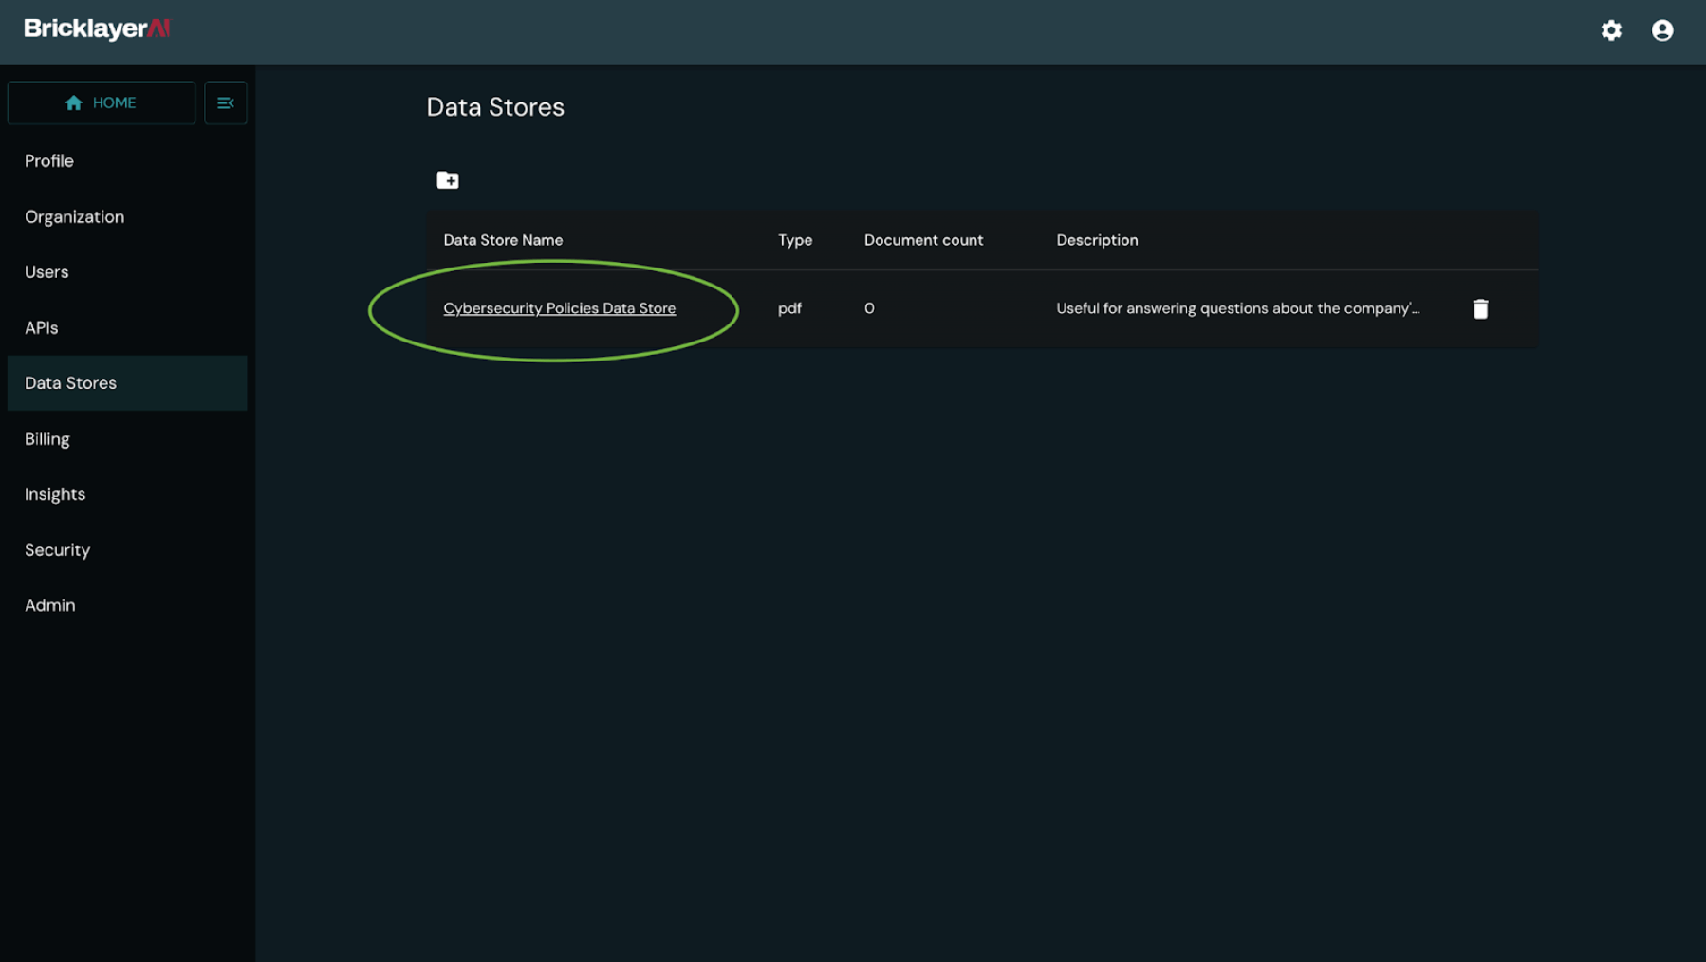Go to the Billing page
This screenshot has width=1706, height=962.
(47, 438)
